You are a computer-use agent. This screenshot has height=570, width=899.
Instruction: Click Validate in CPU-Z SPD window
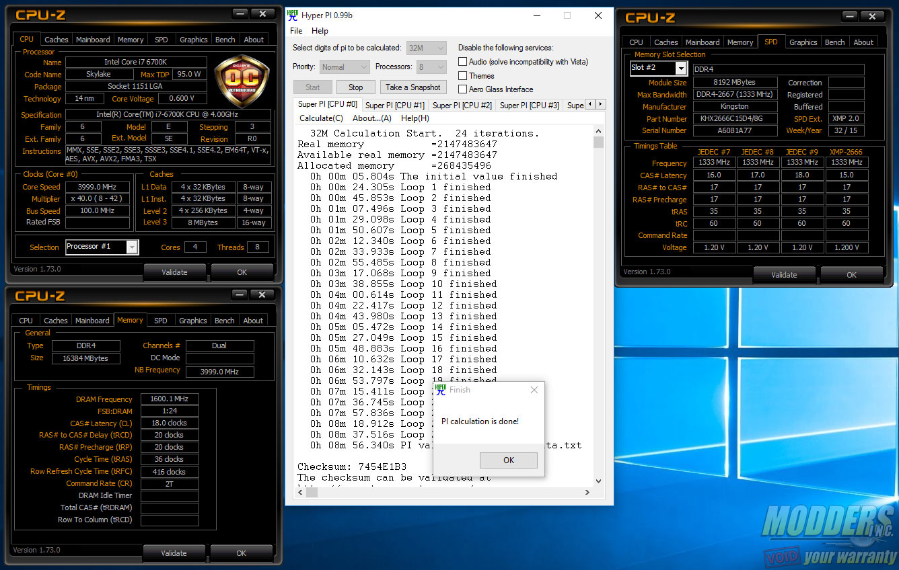pos(784,275)
